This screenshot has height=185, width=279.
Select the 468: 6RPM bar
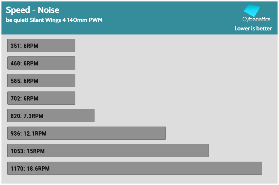pyautogui.click(x=41, y=63)
